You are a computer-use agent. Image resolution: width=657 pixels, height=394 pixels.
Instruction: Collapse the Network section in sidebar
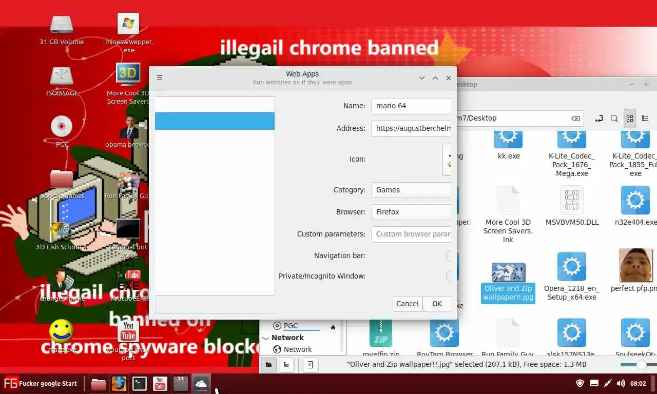click(265, 338)
